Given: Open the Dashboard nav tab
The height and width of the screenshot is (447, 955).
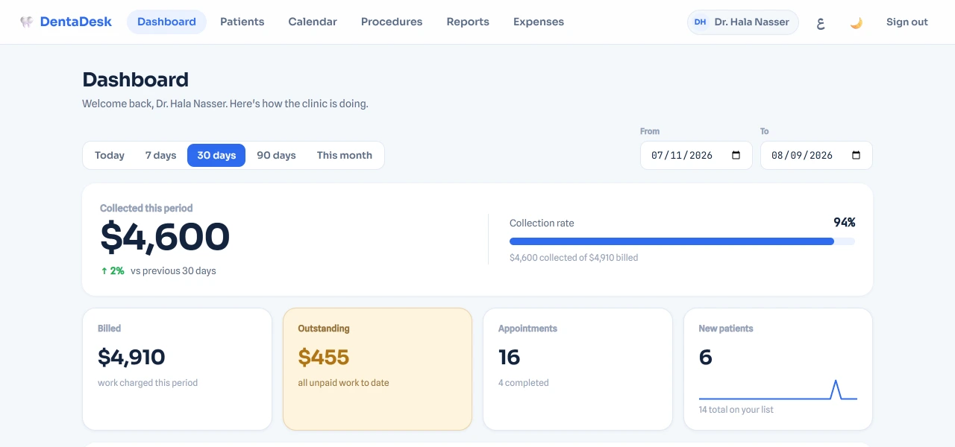Looking at the screenshot, I should [166, 22].
